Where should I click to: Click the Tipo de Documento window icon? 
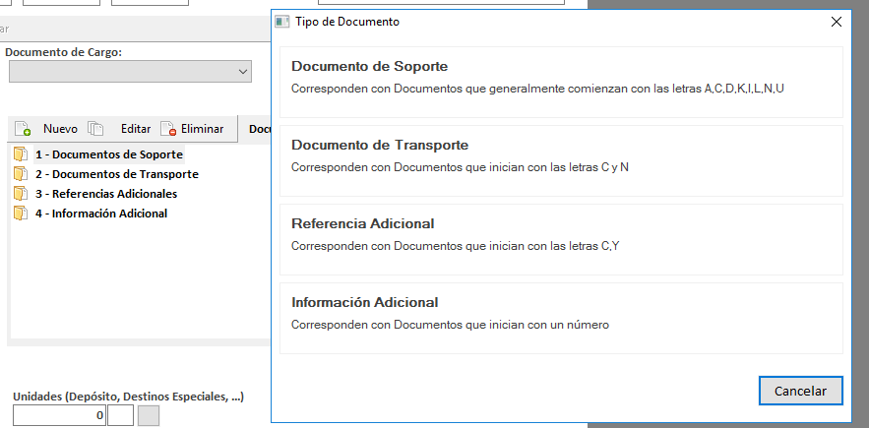click(x=282, y=21)
